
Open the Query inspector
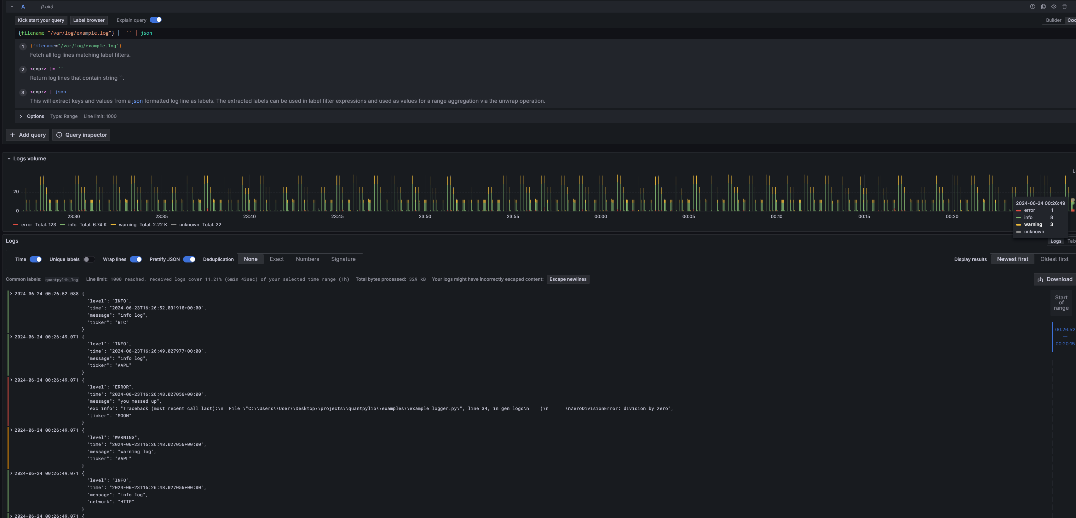tap(81, 135)
